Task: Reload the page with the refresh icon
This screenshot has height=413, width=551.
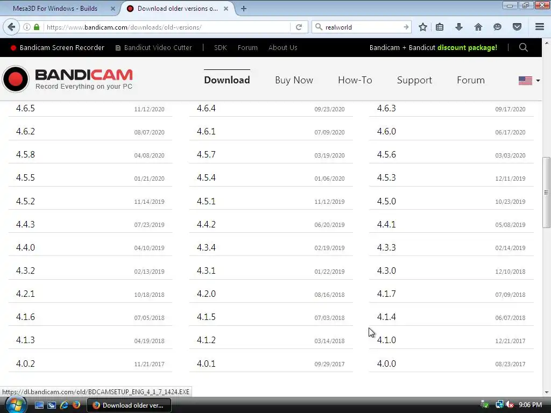Action: (x=299, y=27)
